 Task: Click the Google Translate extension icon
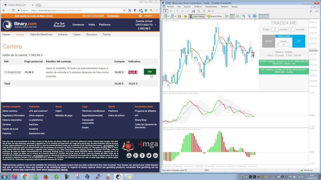pyautogui.click(x=130, y=10)
